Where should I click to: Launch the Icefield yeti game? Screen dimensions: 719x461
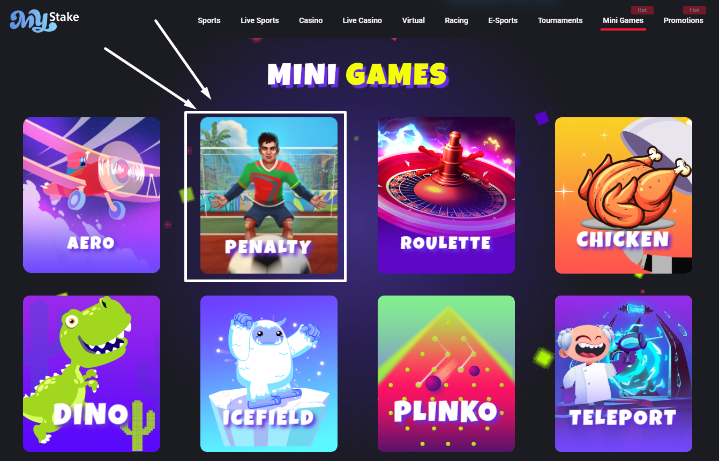pyautogui.click(x=269, y=374)
